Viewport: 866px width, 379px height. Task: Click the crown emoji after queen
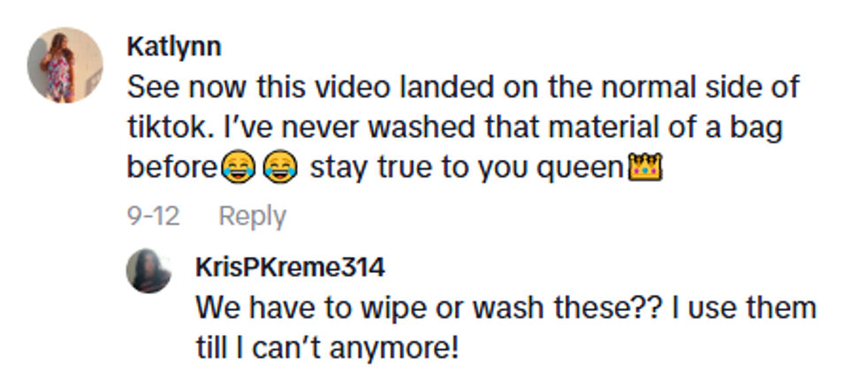[645, 167]
